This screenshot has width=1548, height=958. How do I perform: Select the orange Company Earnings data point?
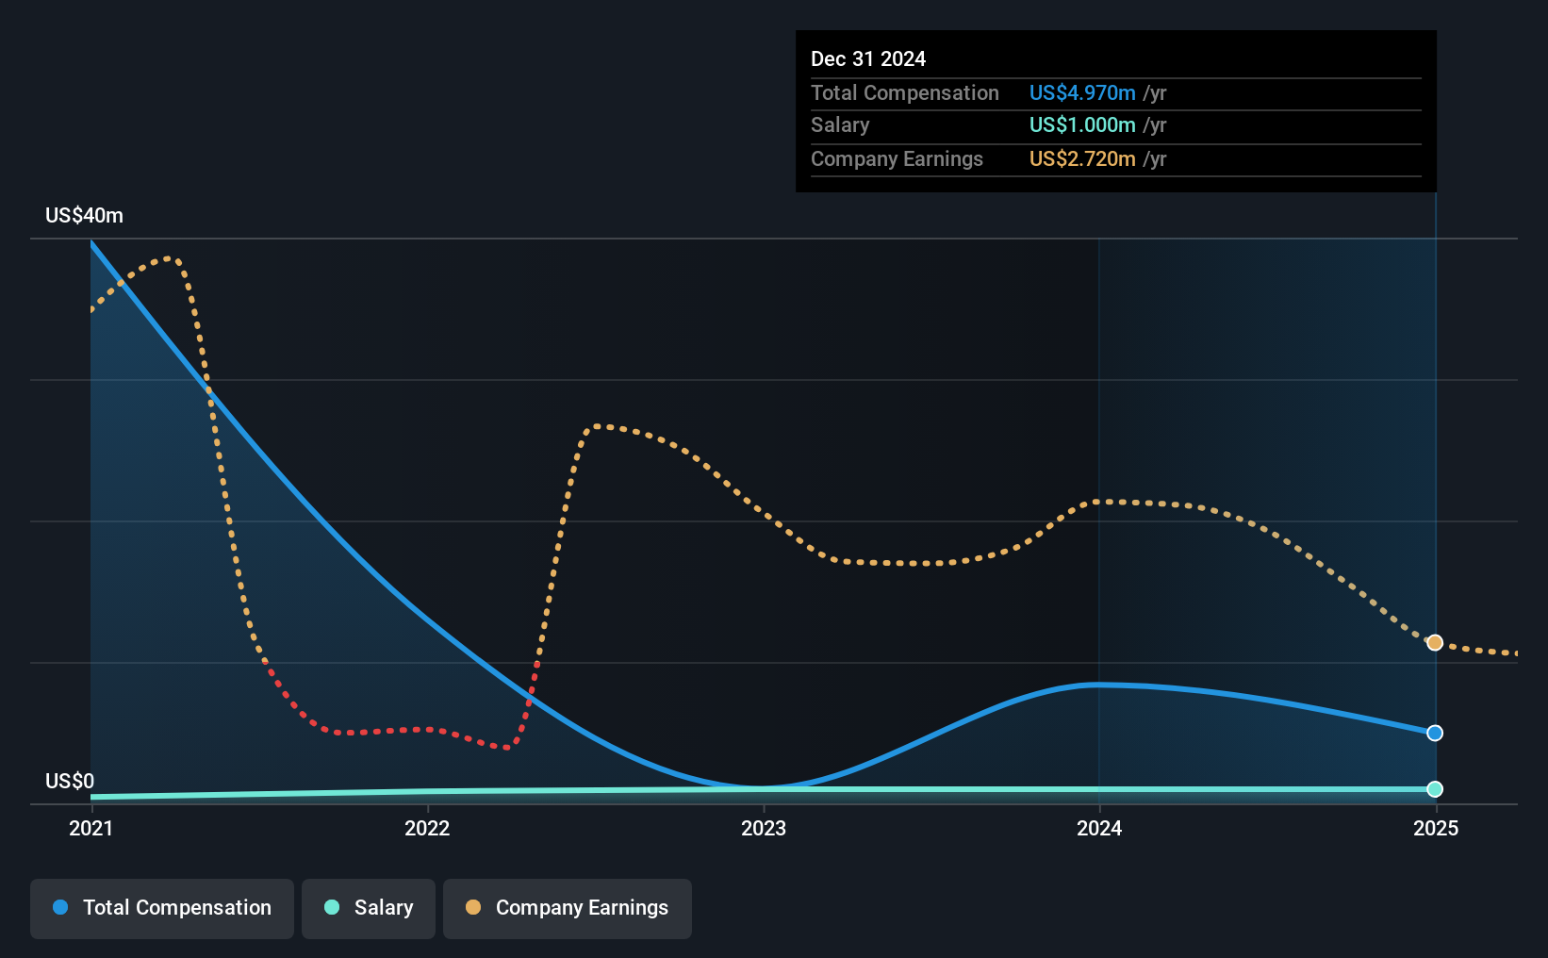pyautogui.click(x=1435, y=642)
